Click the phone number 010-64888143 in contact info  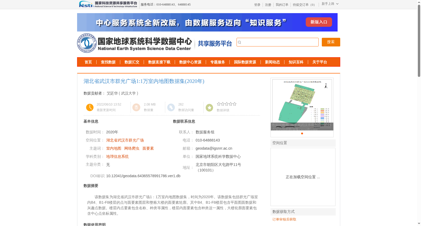click(208, 140)
